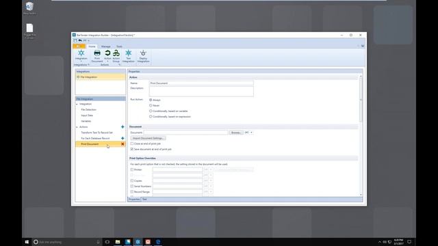Select File Integration in Integrations list

(x=101, y=77)
